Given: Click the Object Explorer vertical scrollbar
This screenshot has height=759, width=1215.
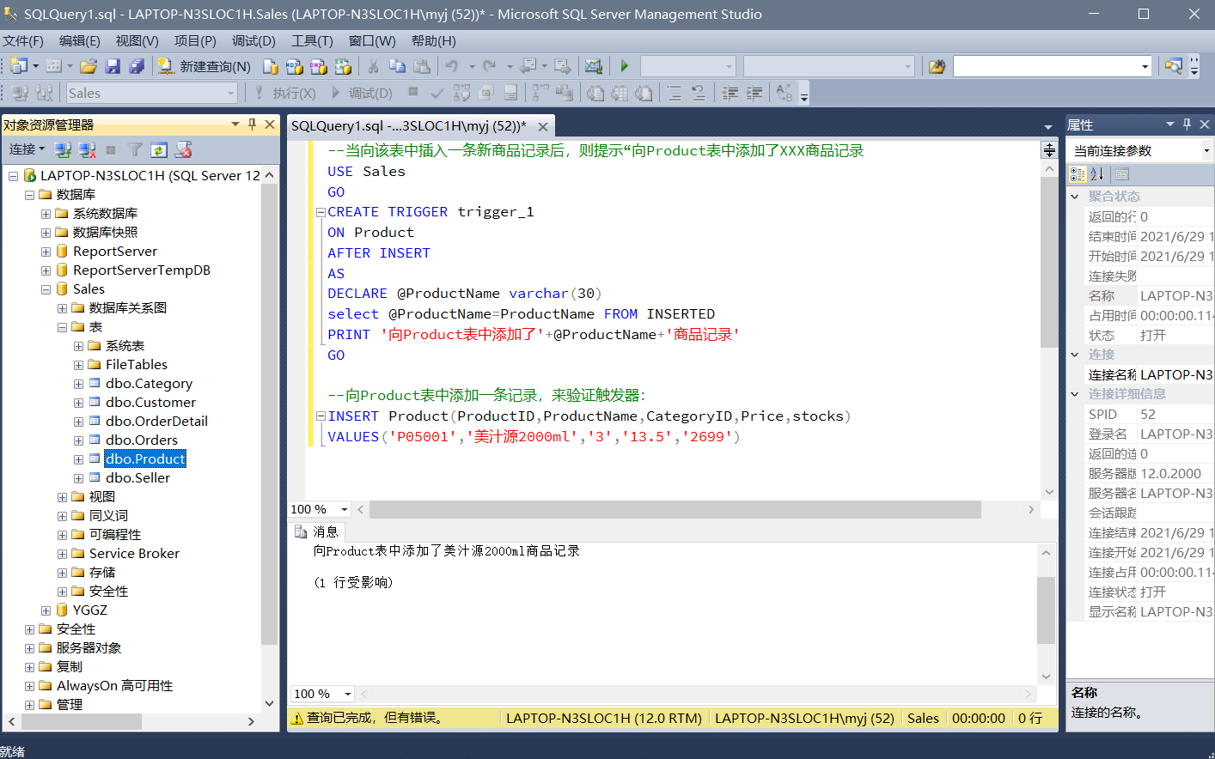Looking at the screenshot, I should coord(270,412).
